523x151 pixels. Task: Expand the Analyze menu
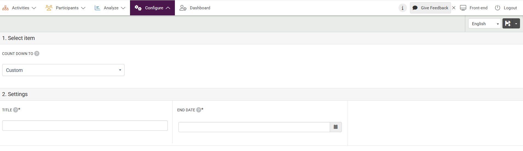[110, 8]
